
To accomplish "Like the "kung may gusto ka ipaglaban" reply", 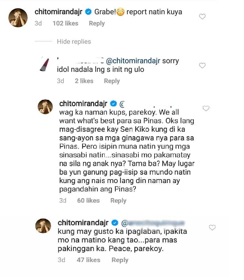I will (x=212, y=227).
